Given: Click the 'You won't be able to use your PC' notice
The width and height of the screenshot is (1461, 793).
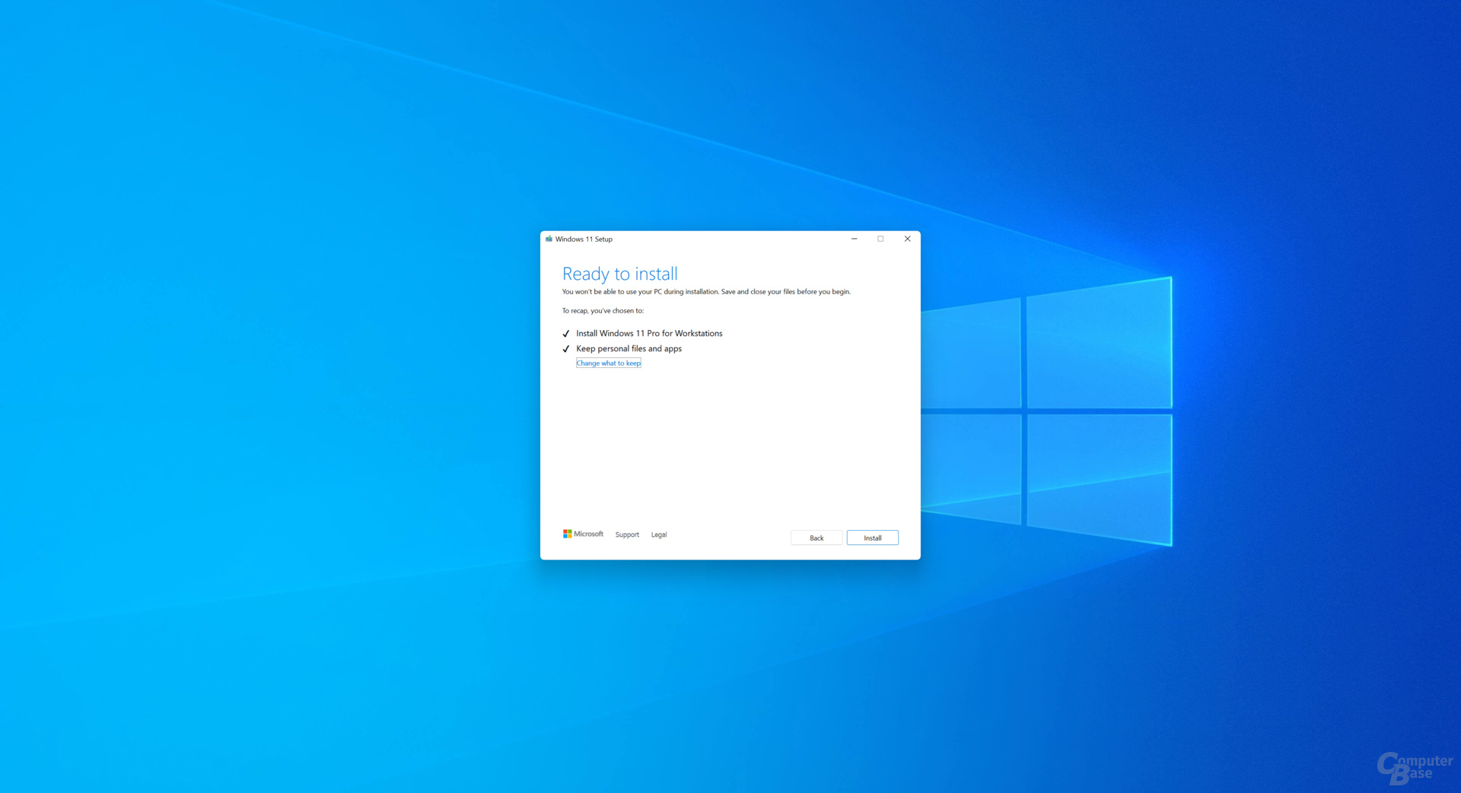Looking at the screenshot, I should pos(706,291).
